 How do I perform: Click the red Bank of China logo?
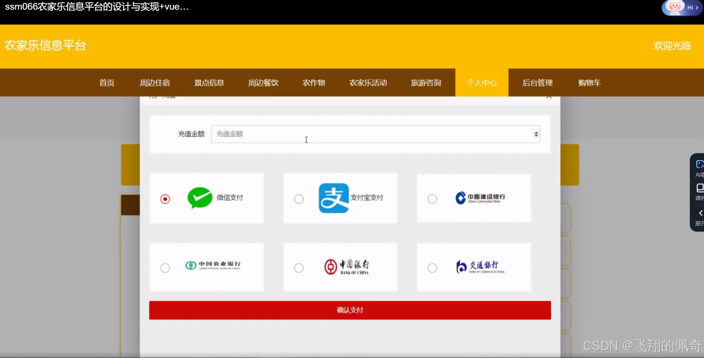(347, 267)
